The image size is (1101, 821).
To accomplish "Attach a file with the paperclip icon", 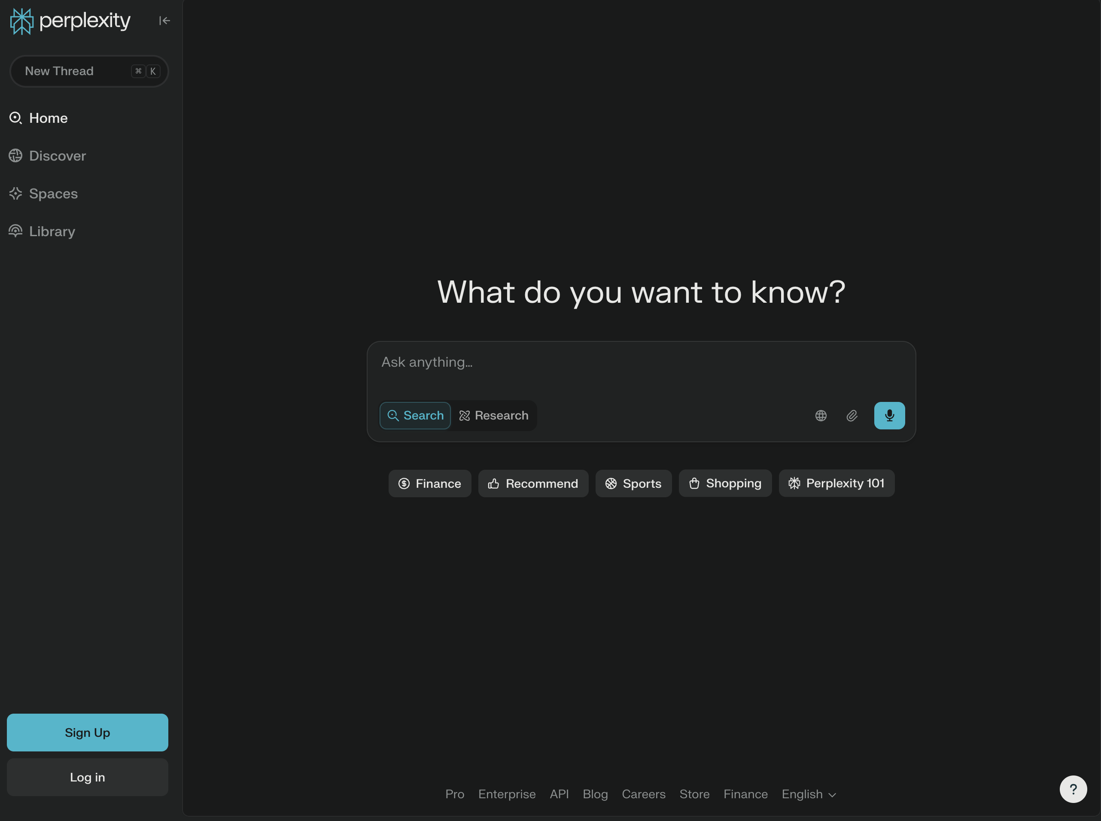I will [x=852, y=416].
